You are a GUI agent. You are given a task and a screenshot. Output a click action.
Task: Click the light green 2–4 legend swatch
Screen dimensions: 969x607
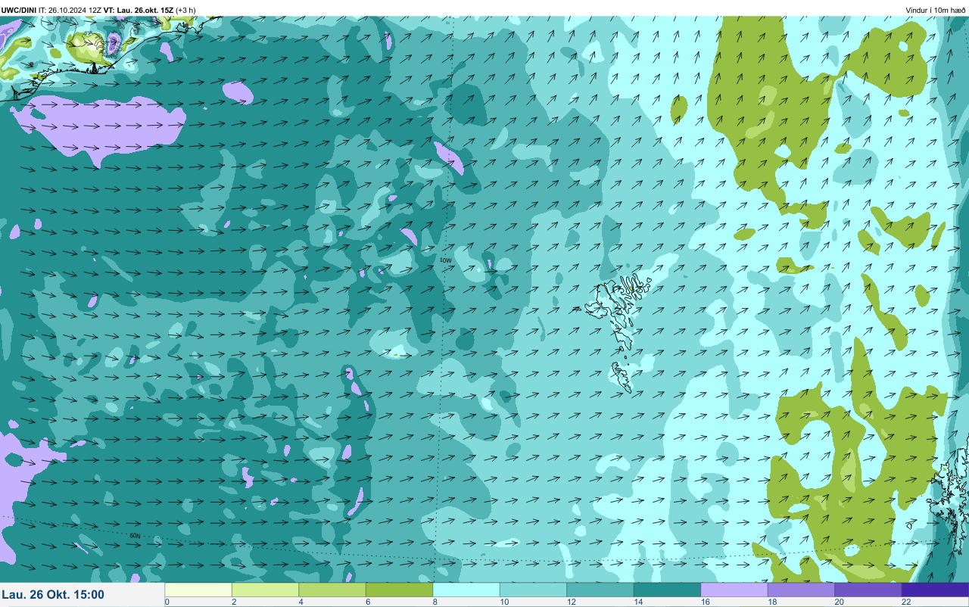click(x=265, y=590)
